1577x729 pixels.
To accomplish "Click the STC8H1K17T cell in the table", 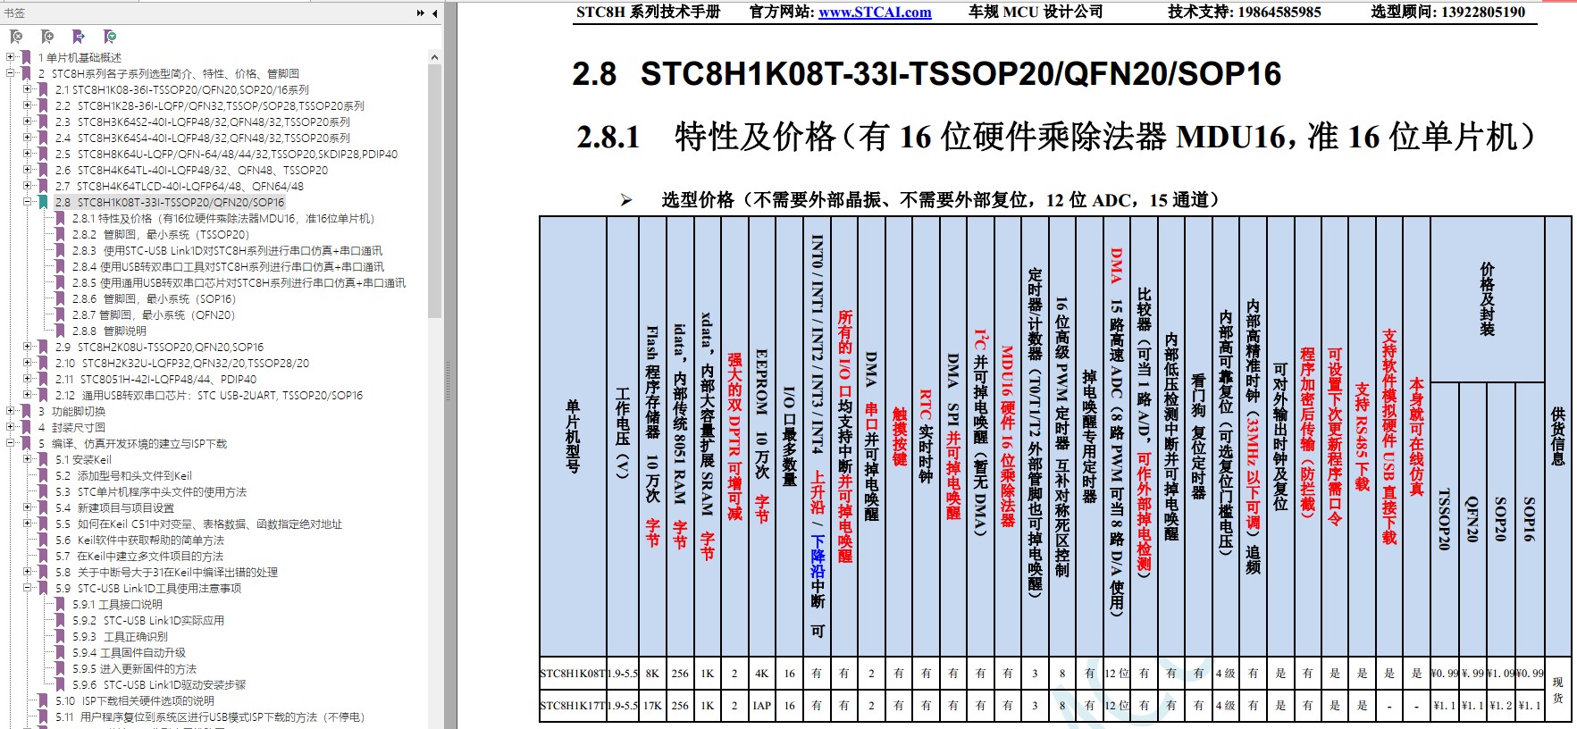I will (573, 705).
